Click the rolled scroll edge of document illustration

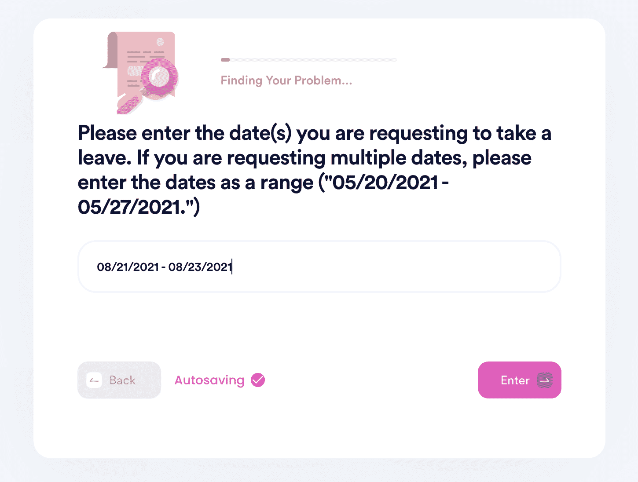tap(110, 50)
